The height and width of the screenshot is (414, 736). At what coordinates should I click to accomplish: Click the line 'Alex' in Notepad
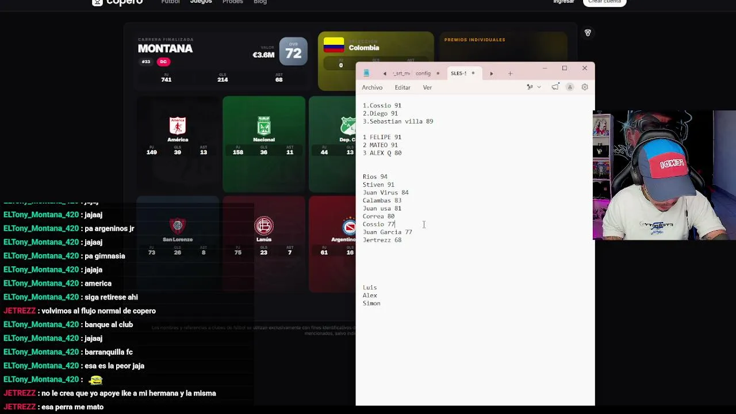(370, 296)
